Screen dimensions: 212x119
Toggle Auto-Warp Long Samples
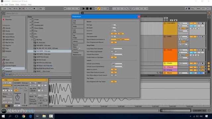click(x=114, y=52)
